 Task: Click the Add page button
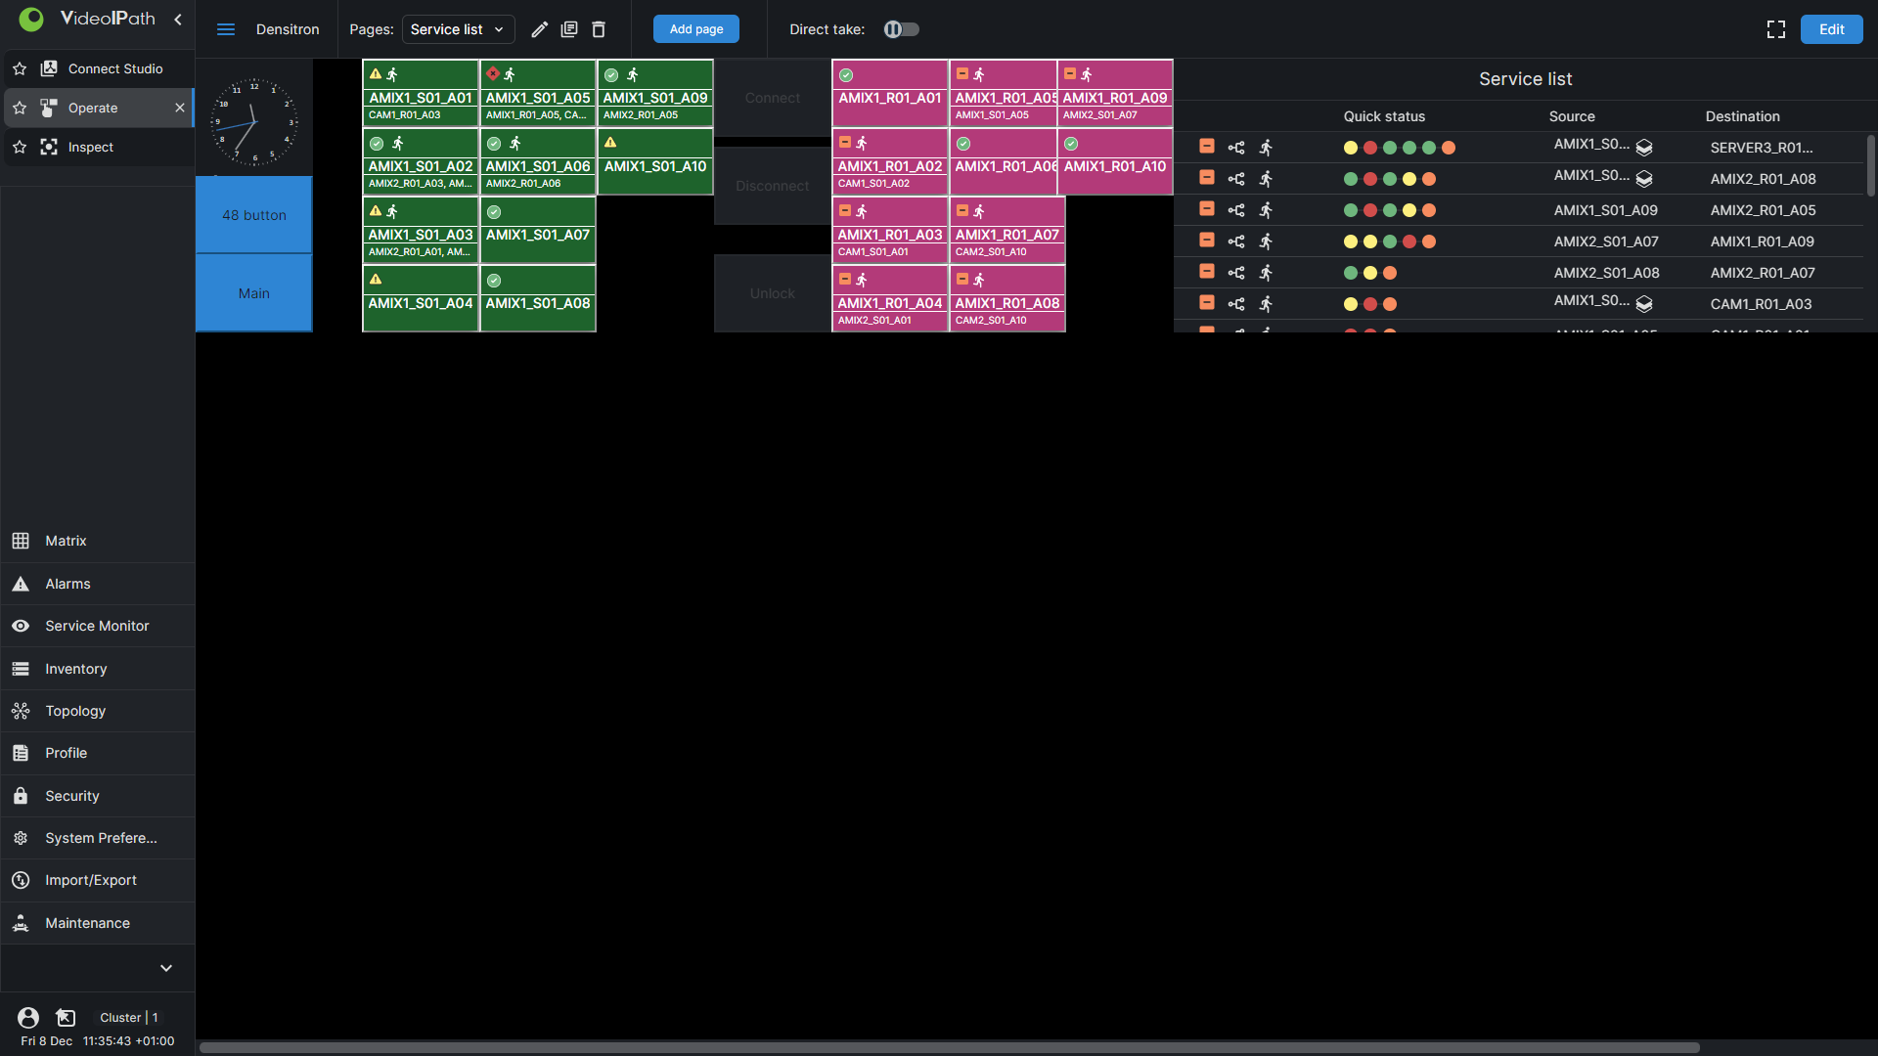point(695,29)
